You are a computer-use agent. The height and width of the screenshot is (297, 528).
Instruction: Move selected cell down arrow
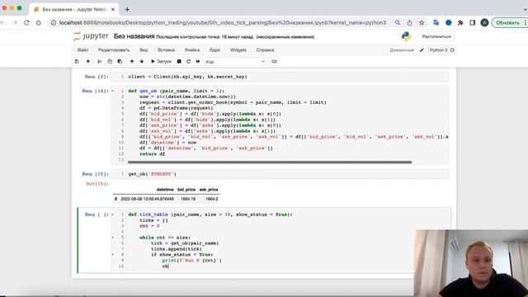(142, 62)
